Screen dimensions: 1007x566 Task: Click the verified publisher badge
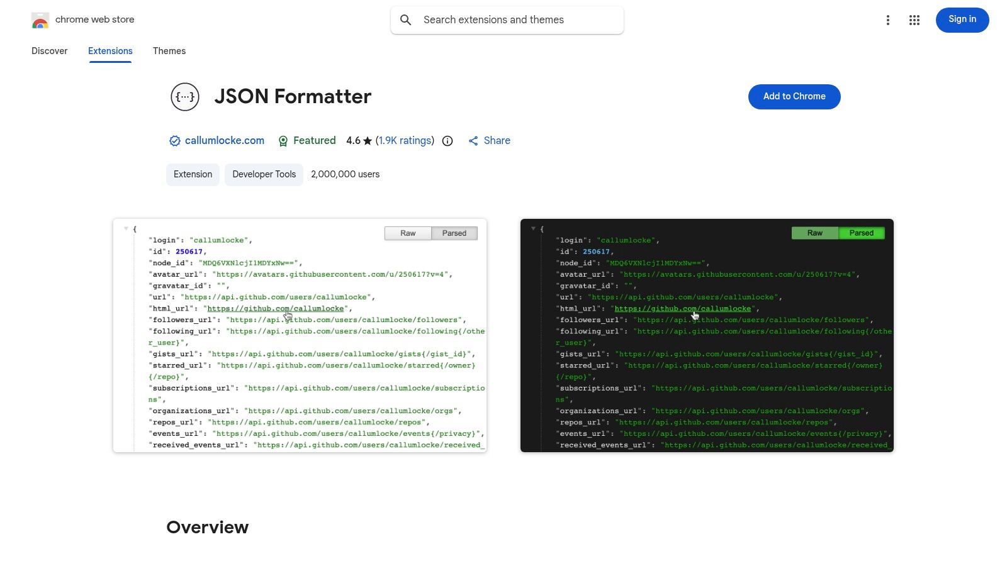[174, 140]
